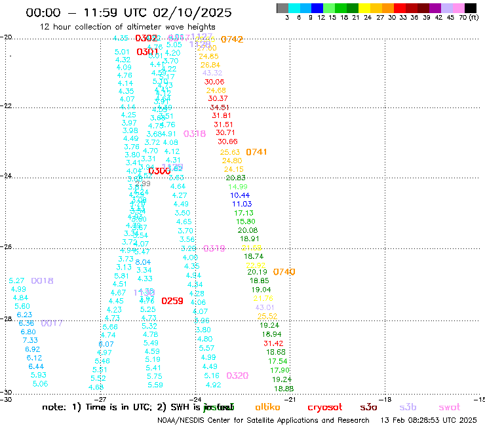Click the red 31.42 wave height value
The width and height of the screenshot is (485, 426).
coord(273,343)
